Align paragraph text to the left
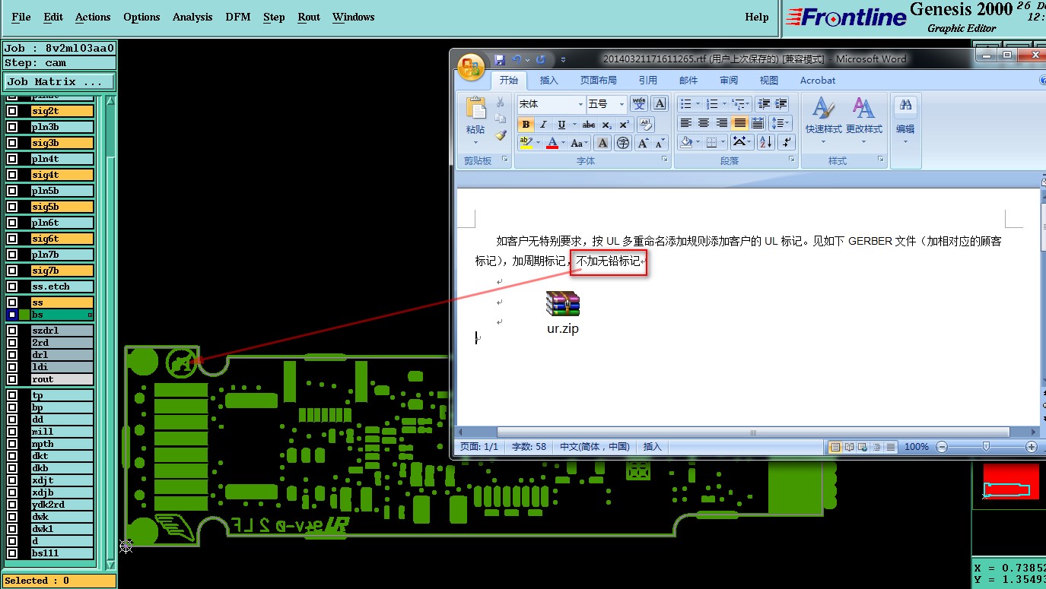 (686, 123)
